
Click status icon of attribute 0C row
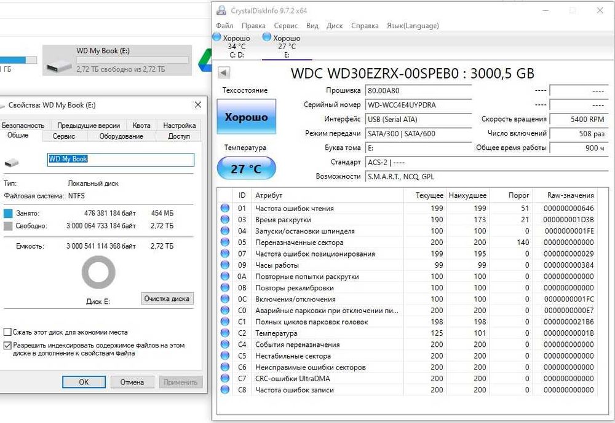pos(224,299)
